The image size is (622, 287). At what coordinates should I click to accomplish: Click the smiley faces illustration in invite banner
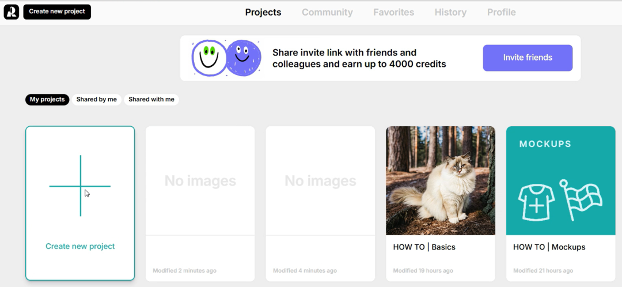pyautogui.click(x=226, y=58)
